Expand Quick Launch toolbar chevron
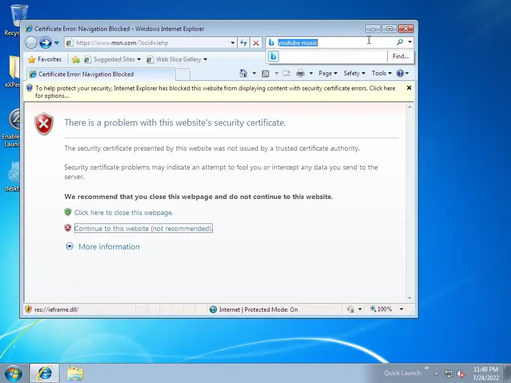The width and height of the screenshot is (511, 383). click(427, 368)
